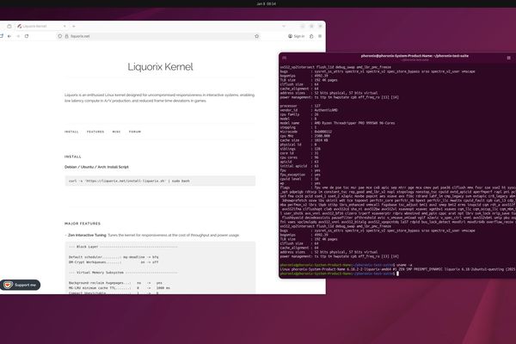Click the Support me button
Image resolution: width=516 pixels, height=344 pixels.
(x=21, y=285)
